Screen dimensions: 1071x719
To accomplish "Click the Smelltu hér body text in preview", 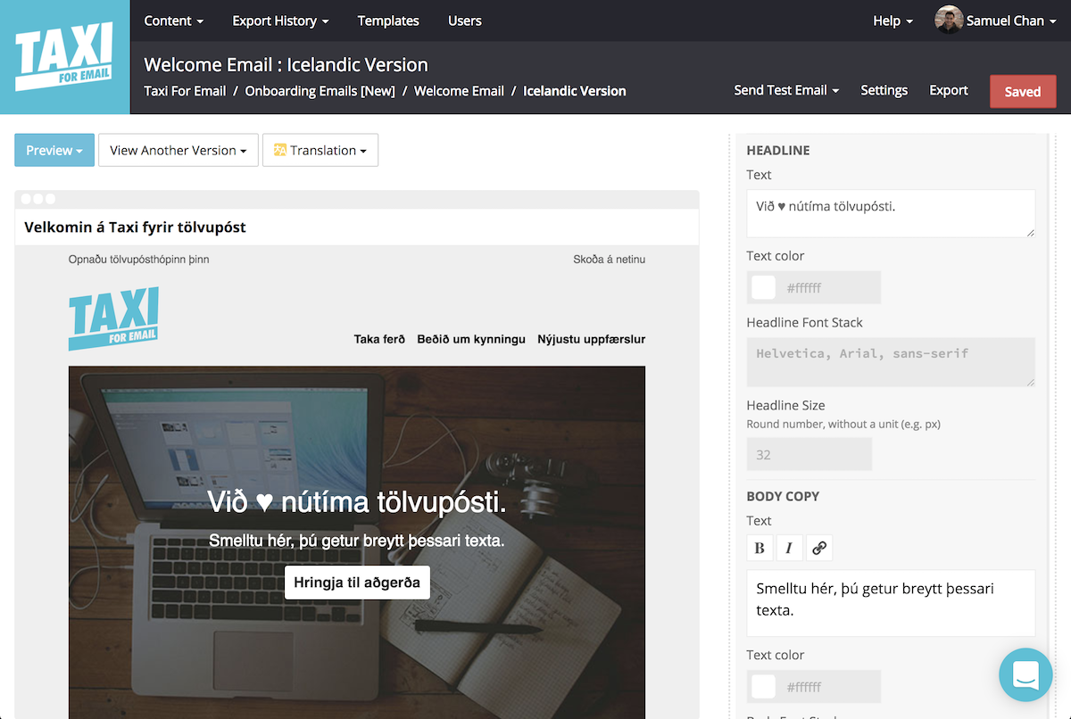I will (x=357, y=541).
